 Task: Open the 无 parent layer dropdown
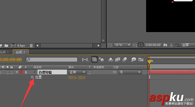tap(130, 72)
